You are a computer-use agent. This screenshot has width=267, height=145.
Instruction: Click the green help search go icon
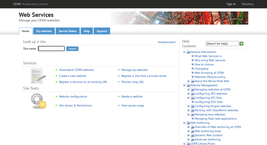241,44
